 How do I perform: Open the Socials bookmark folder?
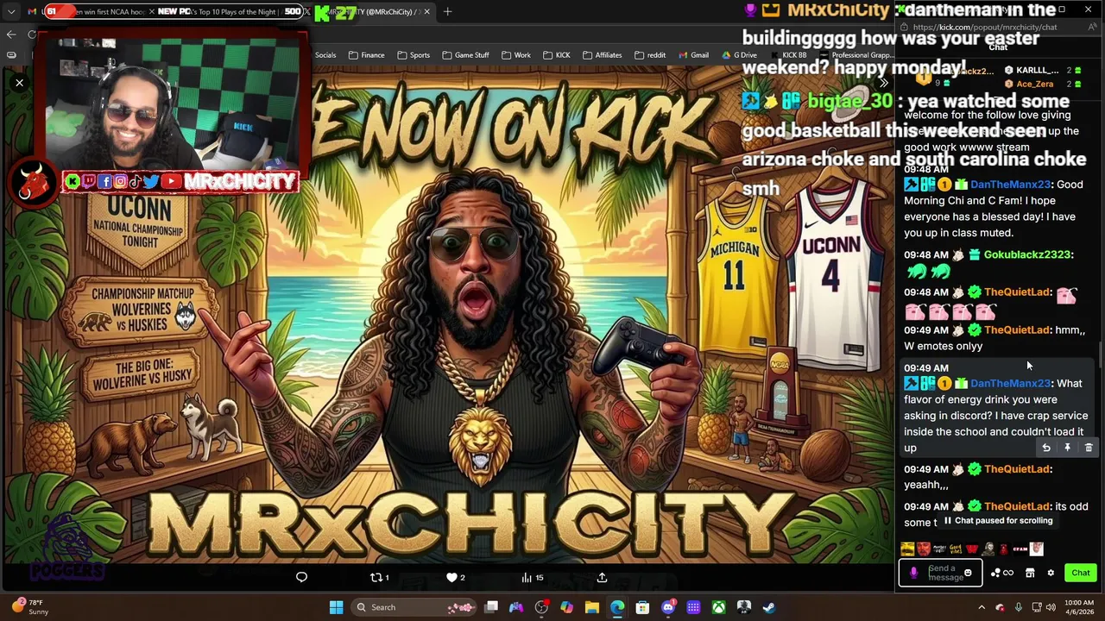(325, 55)
